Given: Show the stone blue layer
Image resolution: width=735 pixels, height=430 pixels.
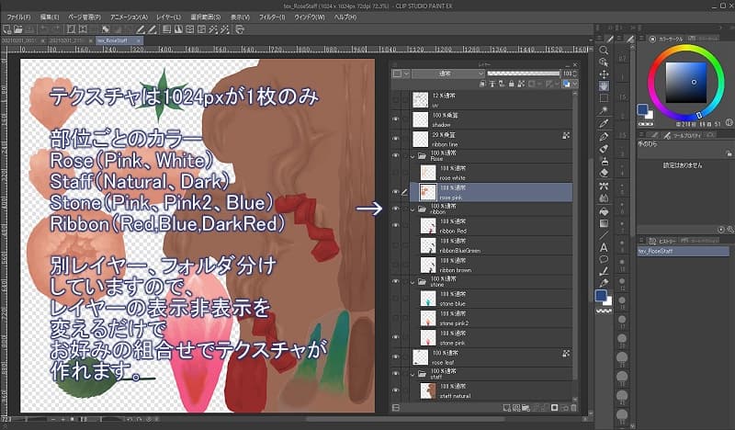Looking at the screenshot, I should 396,299.
